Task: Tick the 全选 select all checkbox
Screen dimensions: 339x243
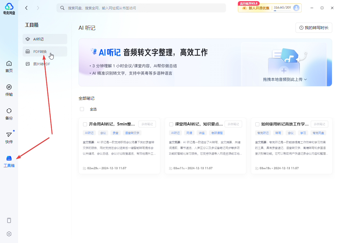Action: tap(82, 109)
